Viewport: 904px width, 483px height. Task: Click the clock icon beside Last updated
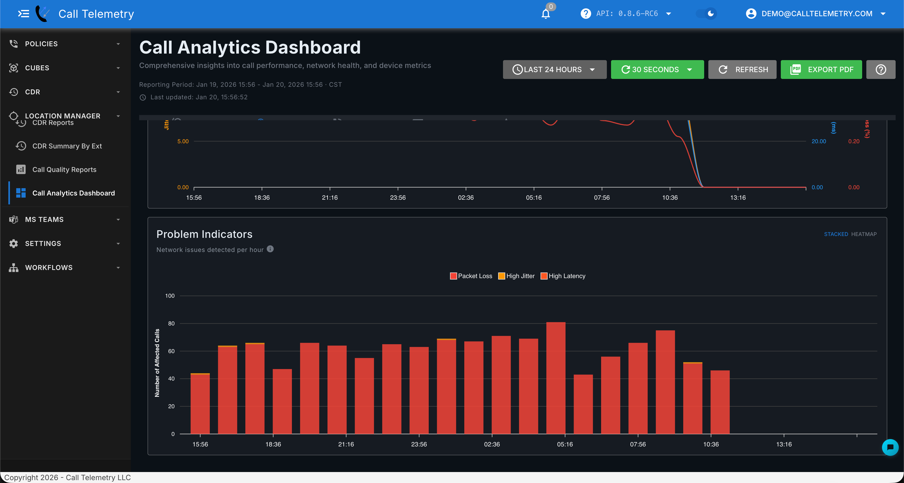pos(143,97)
